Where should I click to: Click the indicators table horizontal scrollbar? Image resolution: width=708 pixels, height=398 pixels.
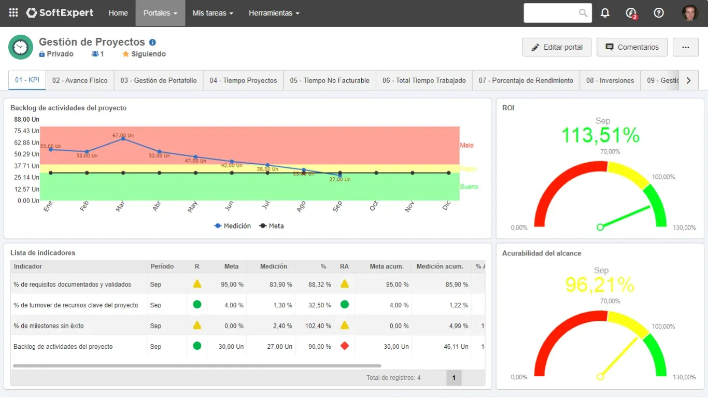coord(197,366)
